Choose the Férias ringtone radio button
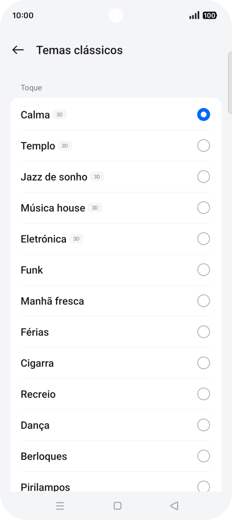The image size is (232, 520). [x=203, y=332]
